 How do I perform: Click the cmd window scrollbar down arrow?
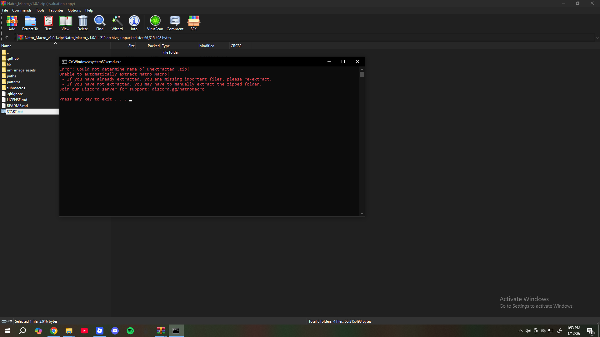362,214
